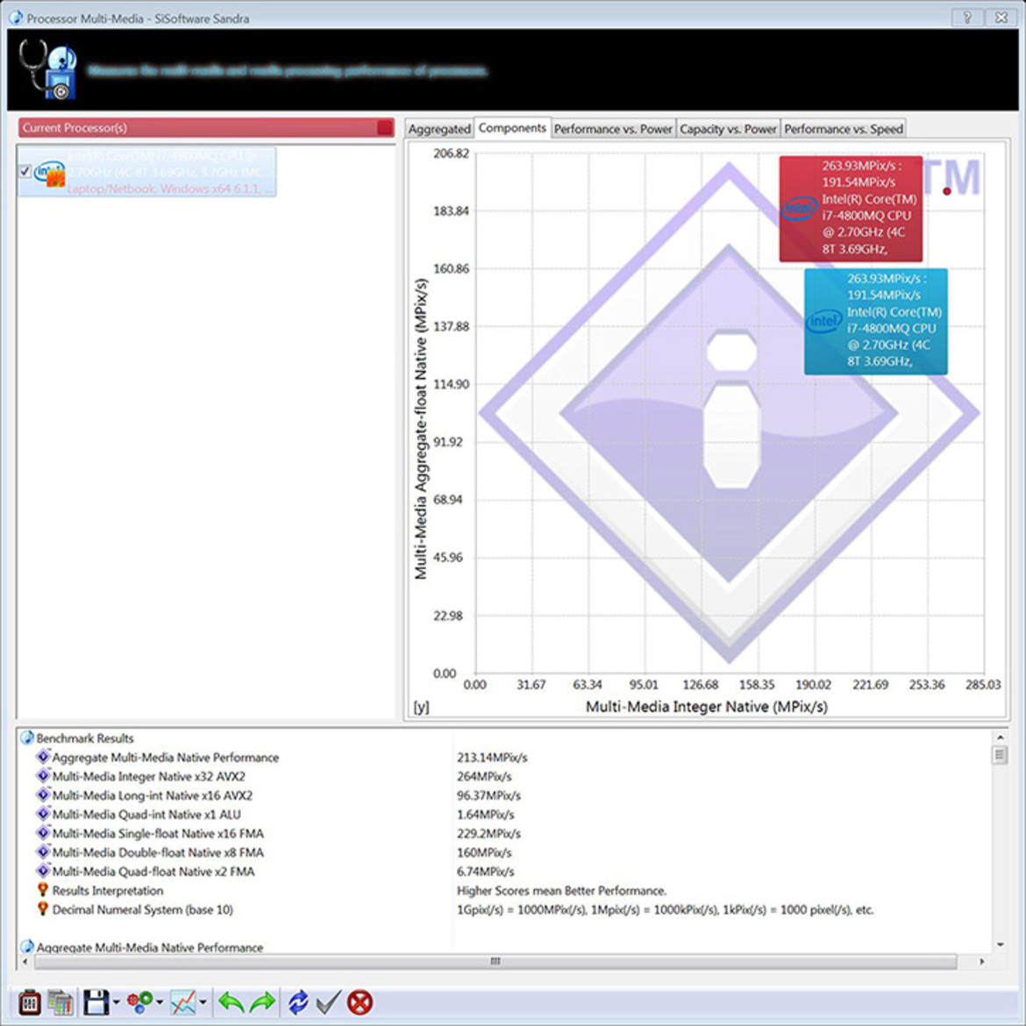Click the results vertical scrollbar down arrow
Viewport: 1026px width, 1026px height.
[999, 944]
